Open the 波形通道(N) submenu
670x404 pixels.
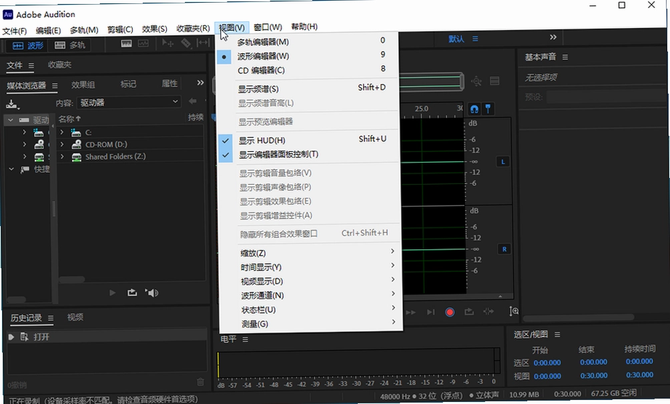(x=310, y=295)
